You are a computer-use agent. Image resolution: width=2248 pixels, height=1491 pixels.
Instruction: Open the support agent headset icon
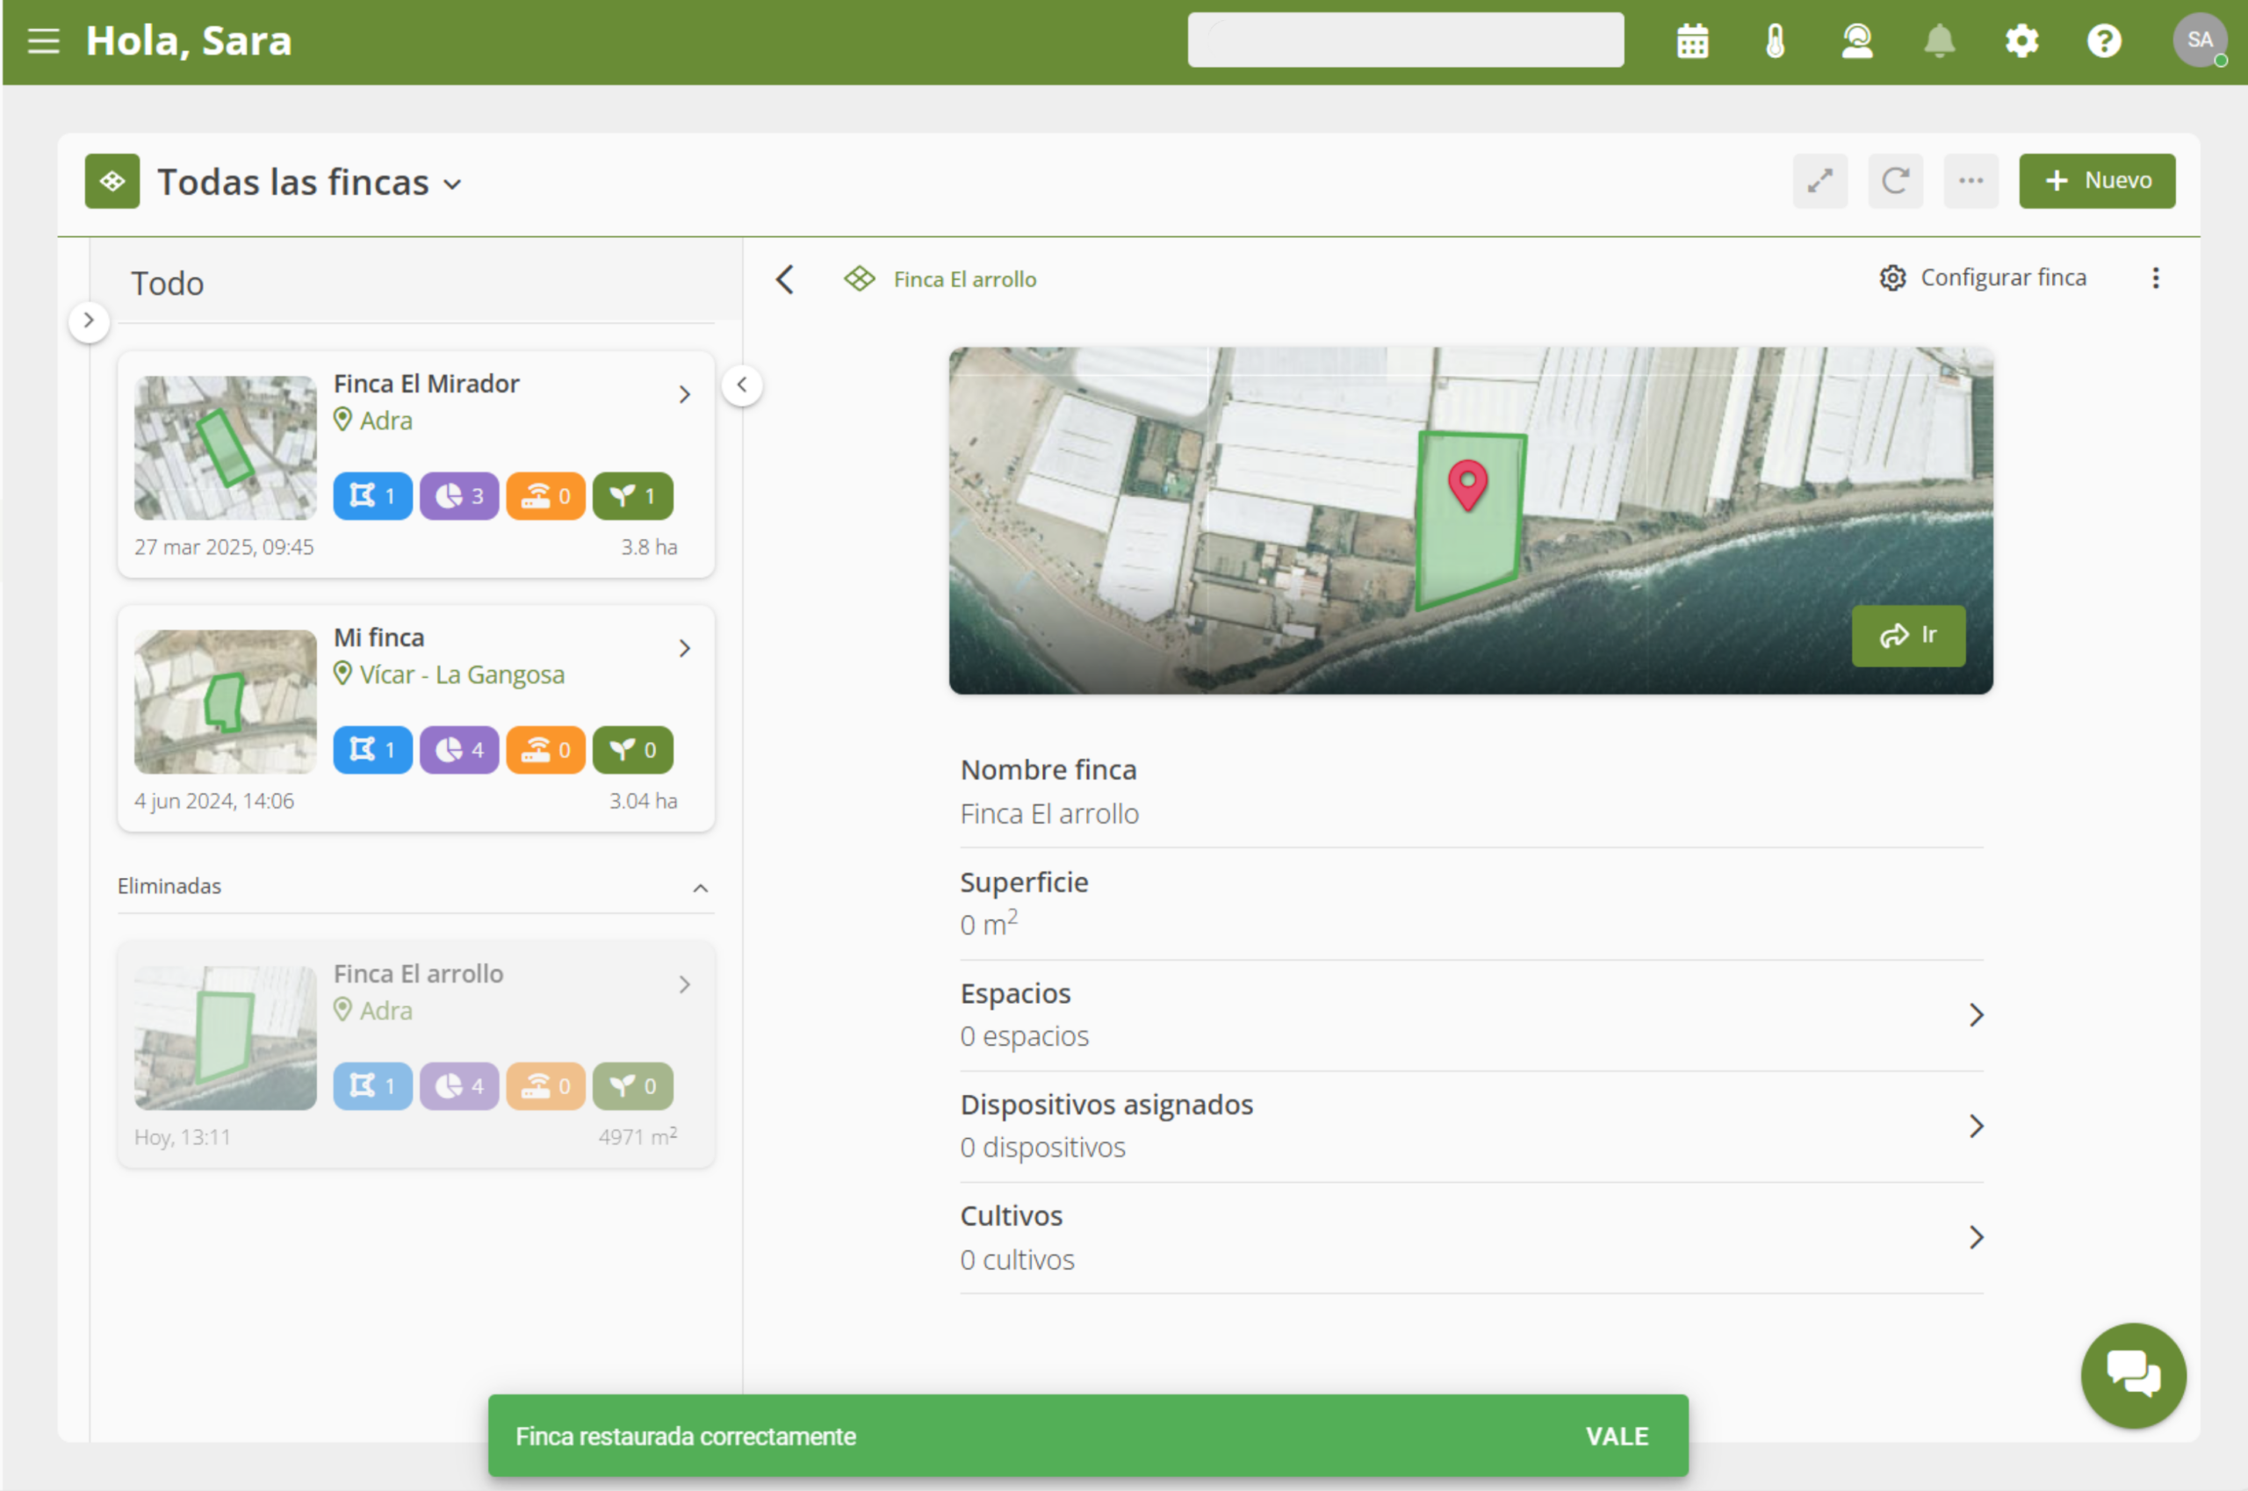click(1856, 41)
